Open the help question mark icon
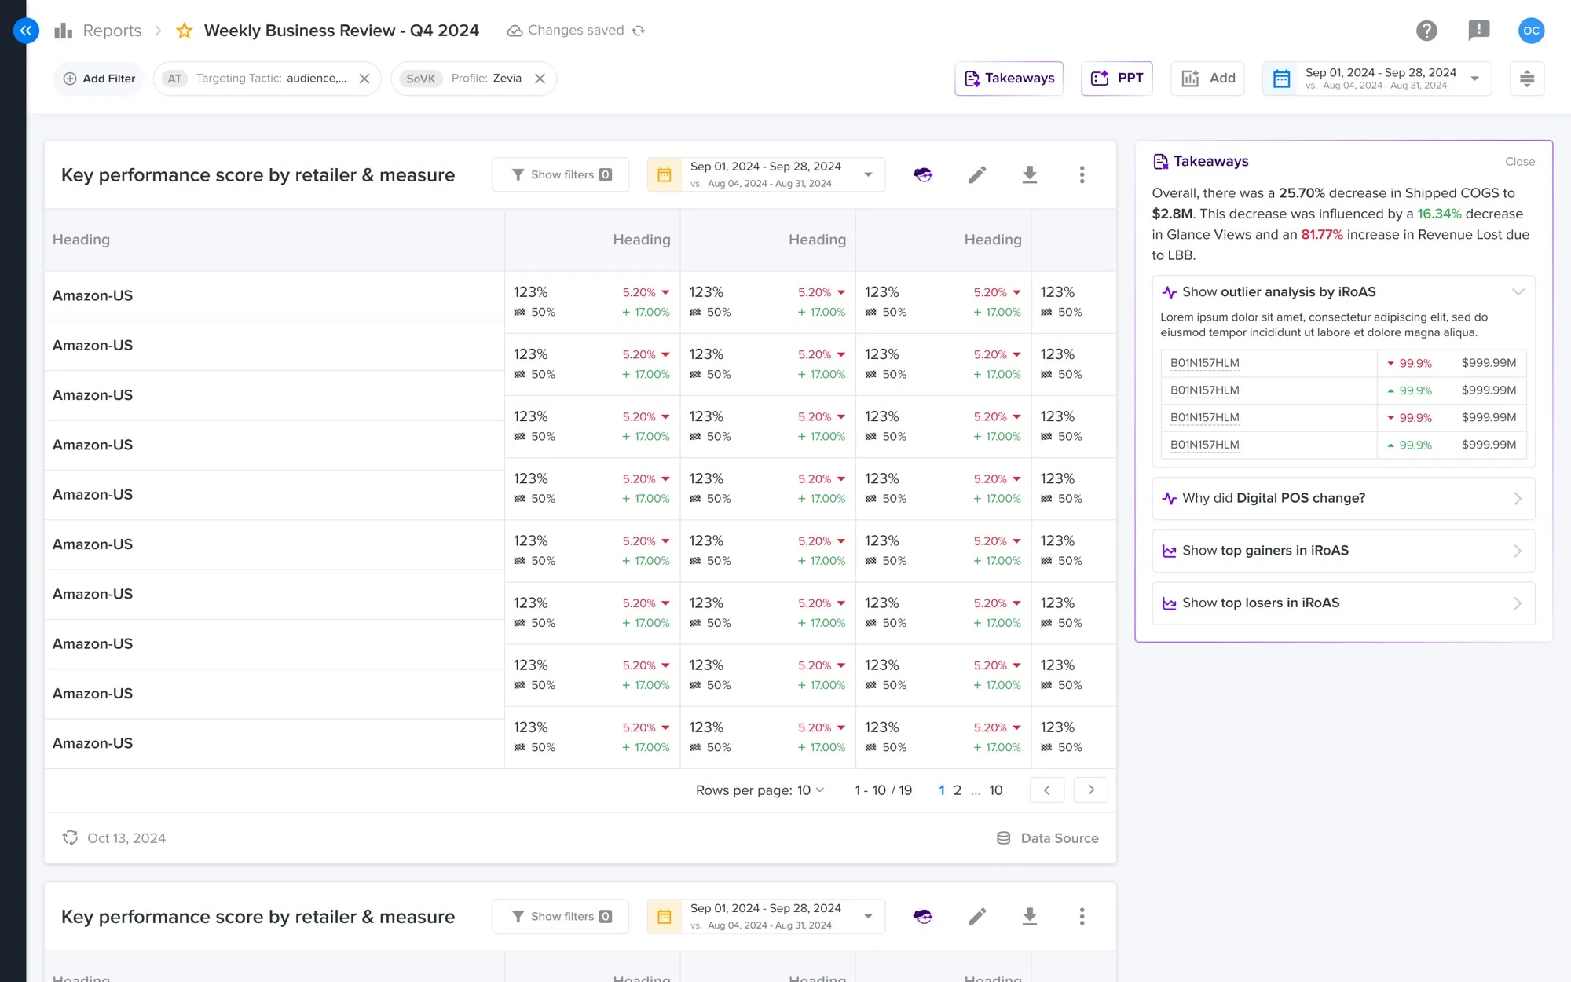This screenshot has height=982, width=1571. (1426, 31)
